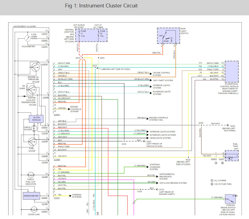Select the HOT AT ALL TIMES label

(98, 26)
